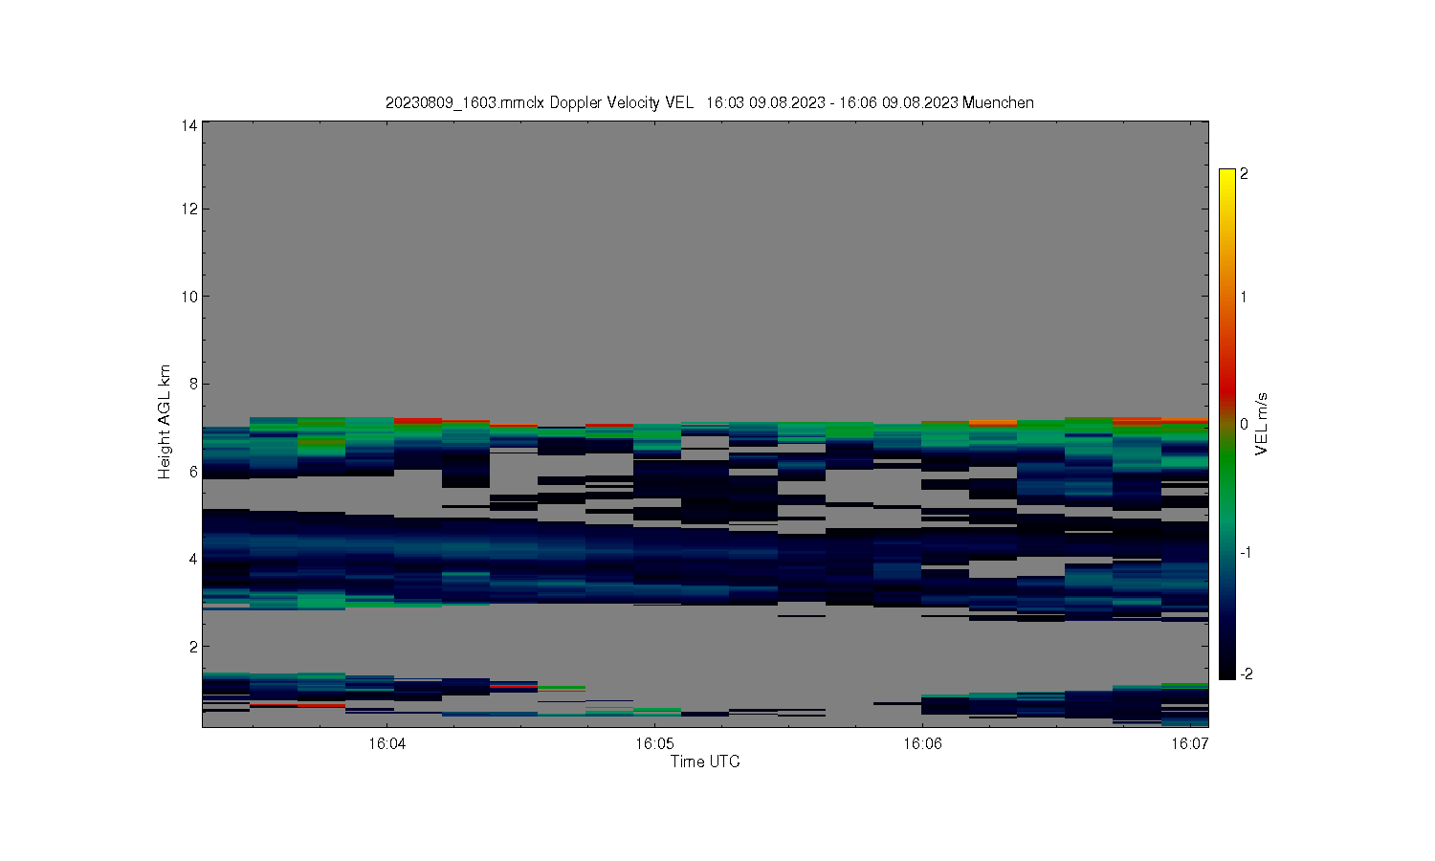The image size is (1435, 861).
Task: Click the 'VEL m/s' colorbar label
Action: (1262, 424)
